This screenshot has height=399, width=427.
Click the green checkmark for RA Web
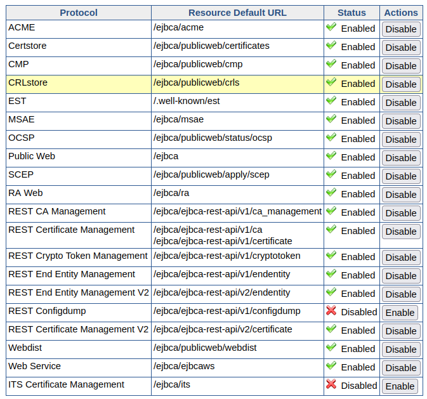[x=331, y=193]
